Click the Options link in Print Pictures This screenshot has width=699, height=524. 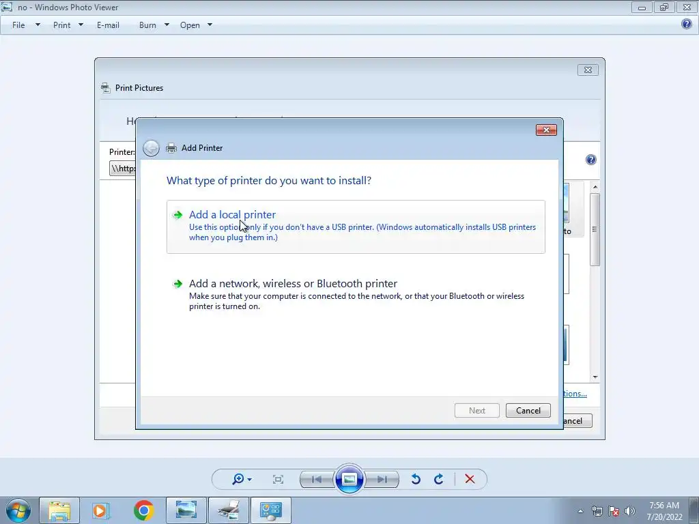tap(575, 394)
